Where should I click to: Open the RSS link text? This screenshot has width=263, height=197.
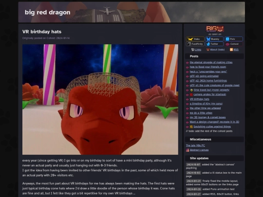236,50
